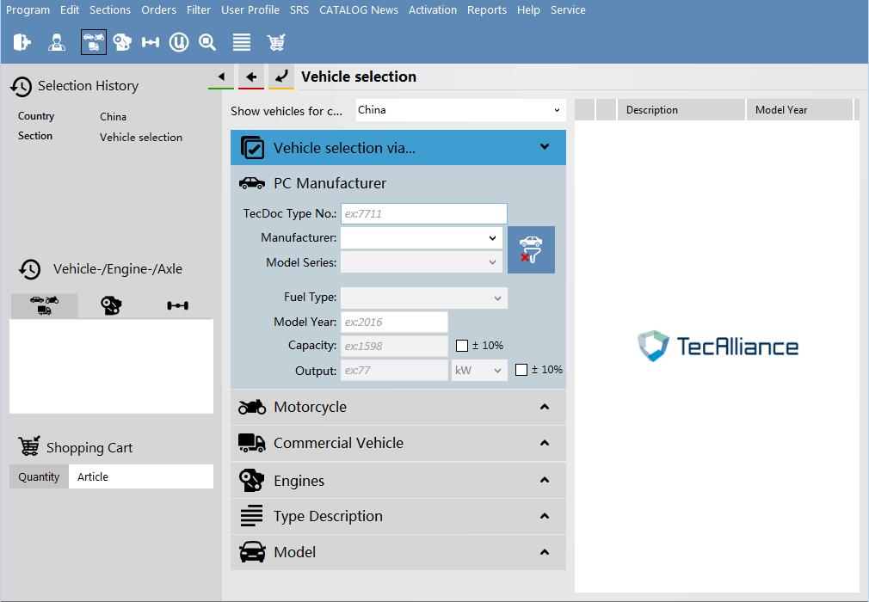This screenshot has width=869, height=602.
Task: Open the Edit menu
Action: [x=70, y=10]
